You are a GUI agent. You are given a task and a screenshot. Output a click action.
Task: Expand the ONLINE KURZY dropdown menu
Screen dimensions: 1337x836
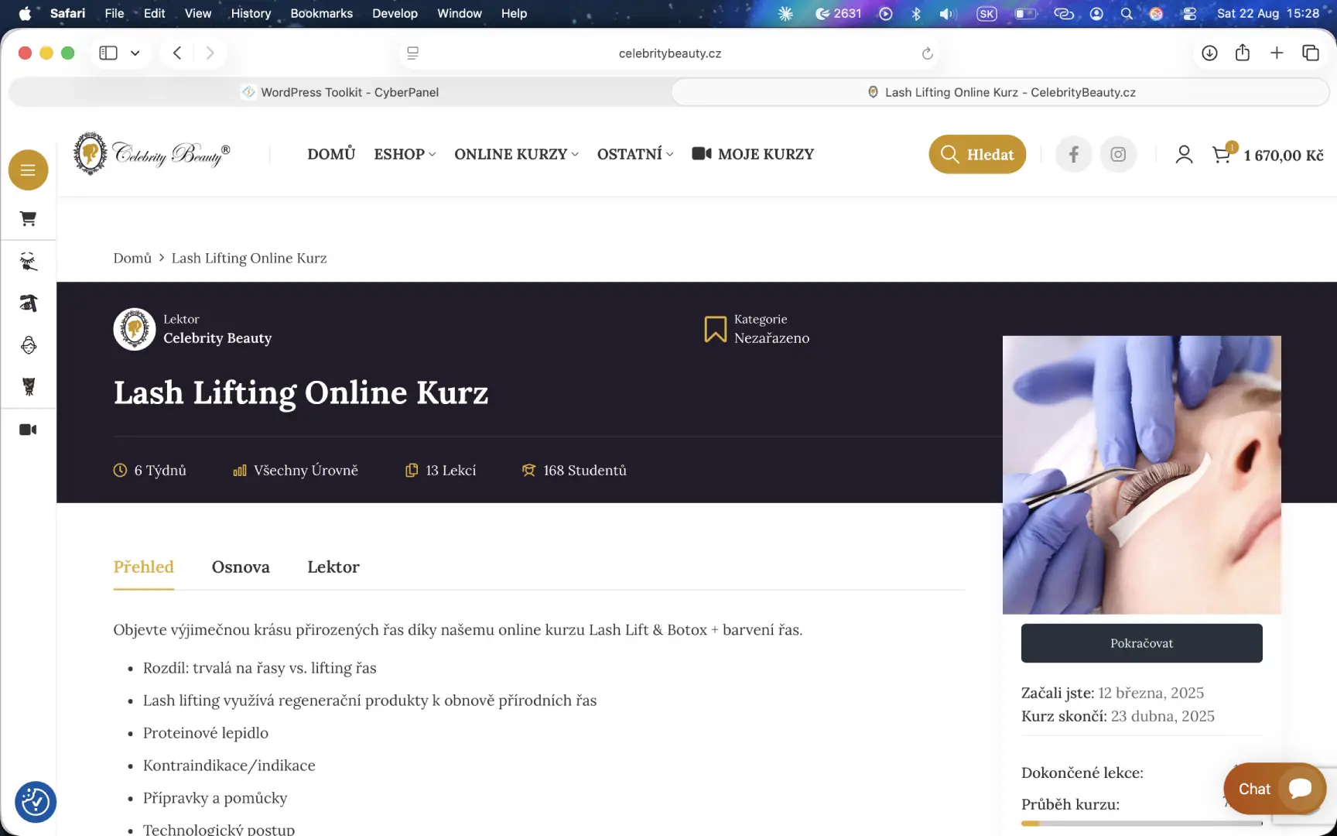click(516, 154)
